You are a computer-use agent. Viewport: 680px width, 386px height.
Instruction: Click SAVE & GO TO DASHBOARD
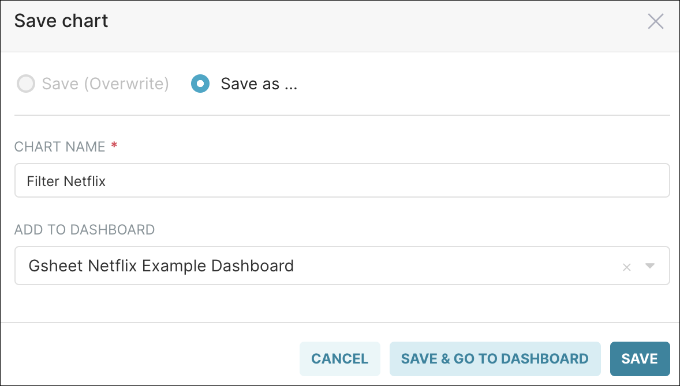[x=495, y=358]
